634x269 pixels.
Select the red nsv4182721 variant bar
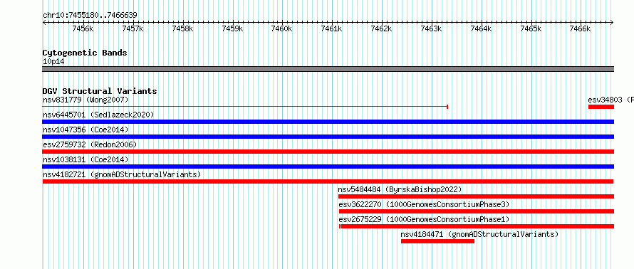(328, 181)
